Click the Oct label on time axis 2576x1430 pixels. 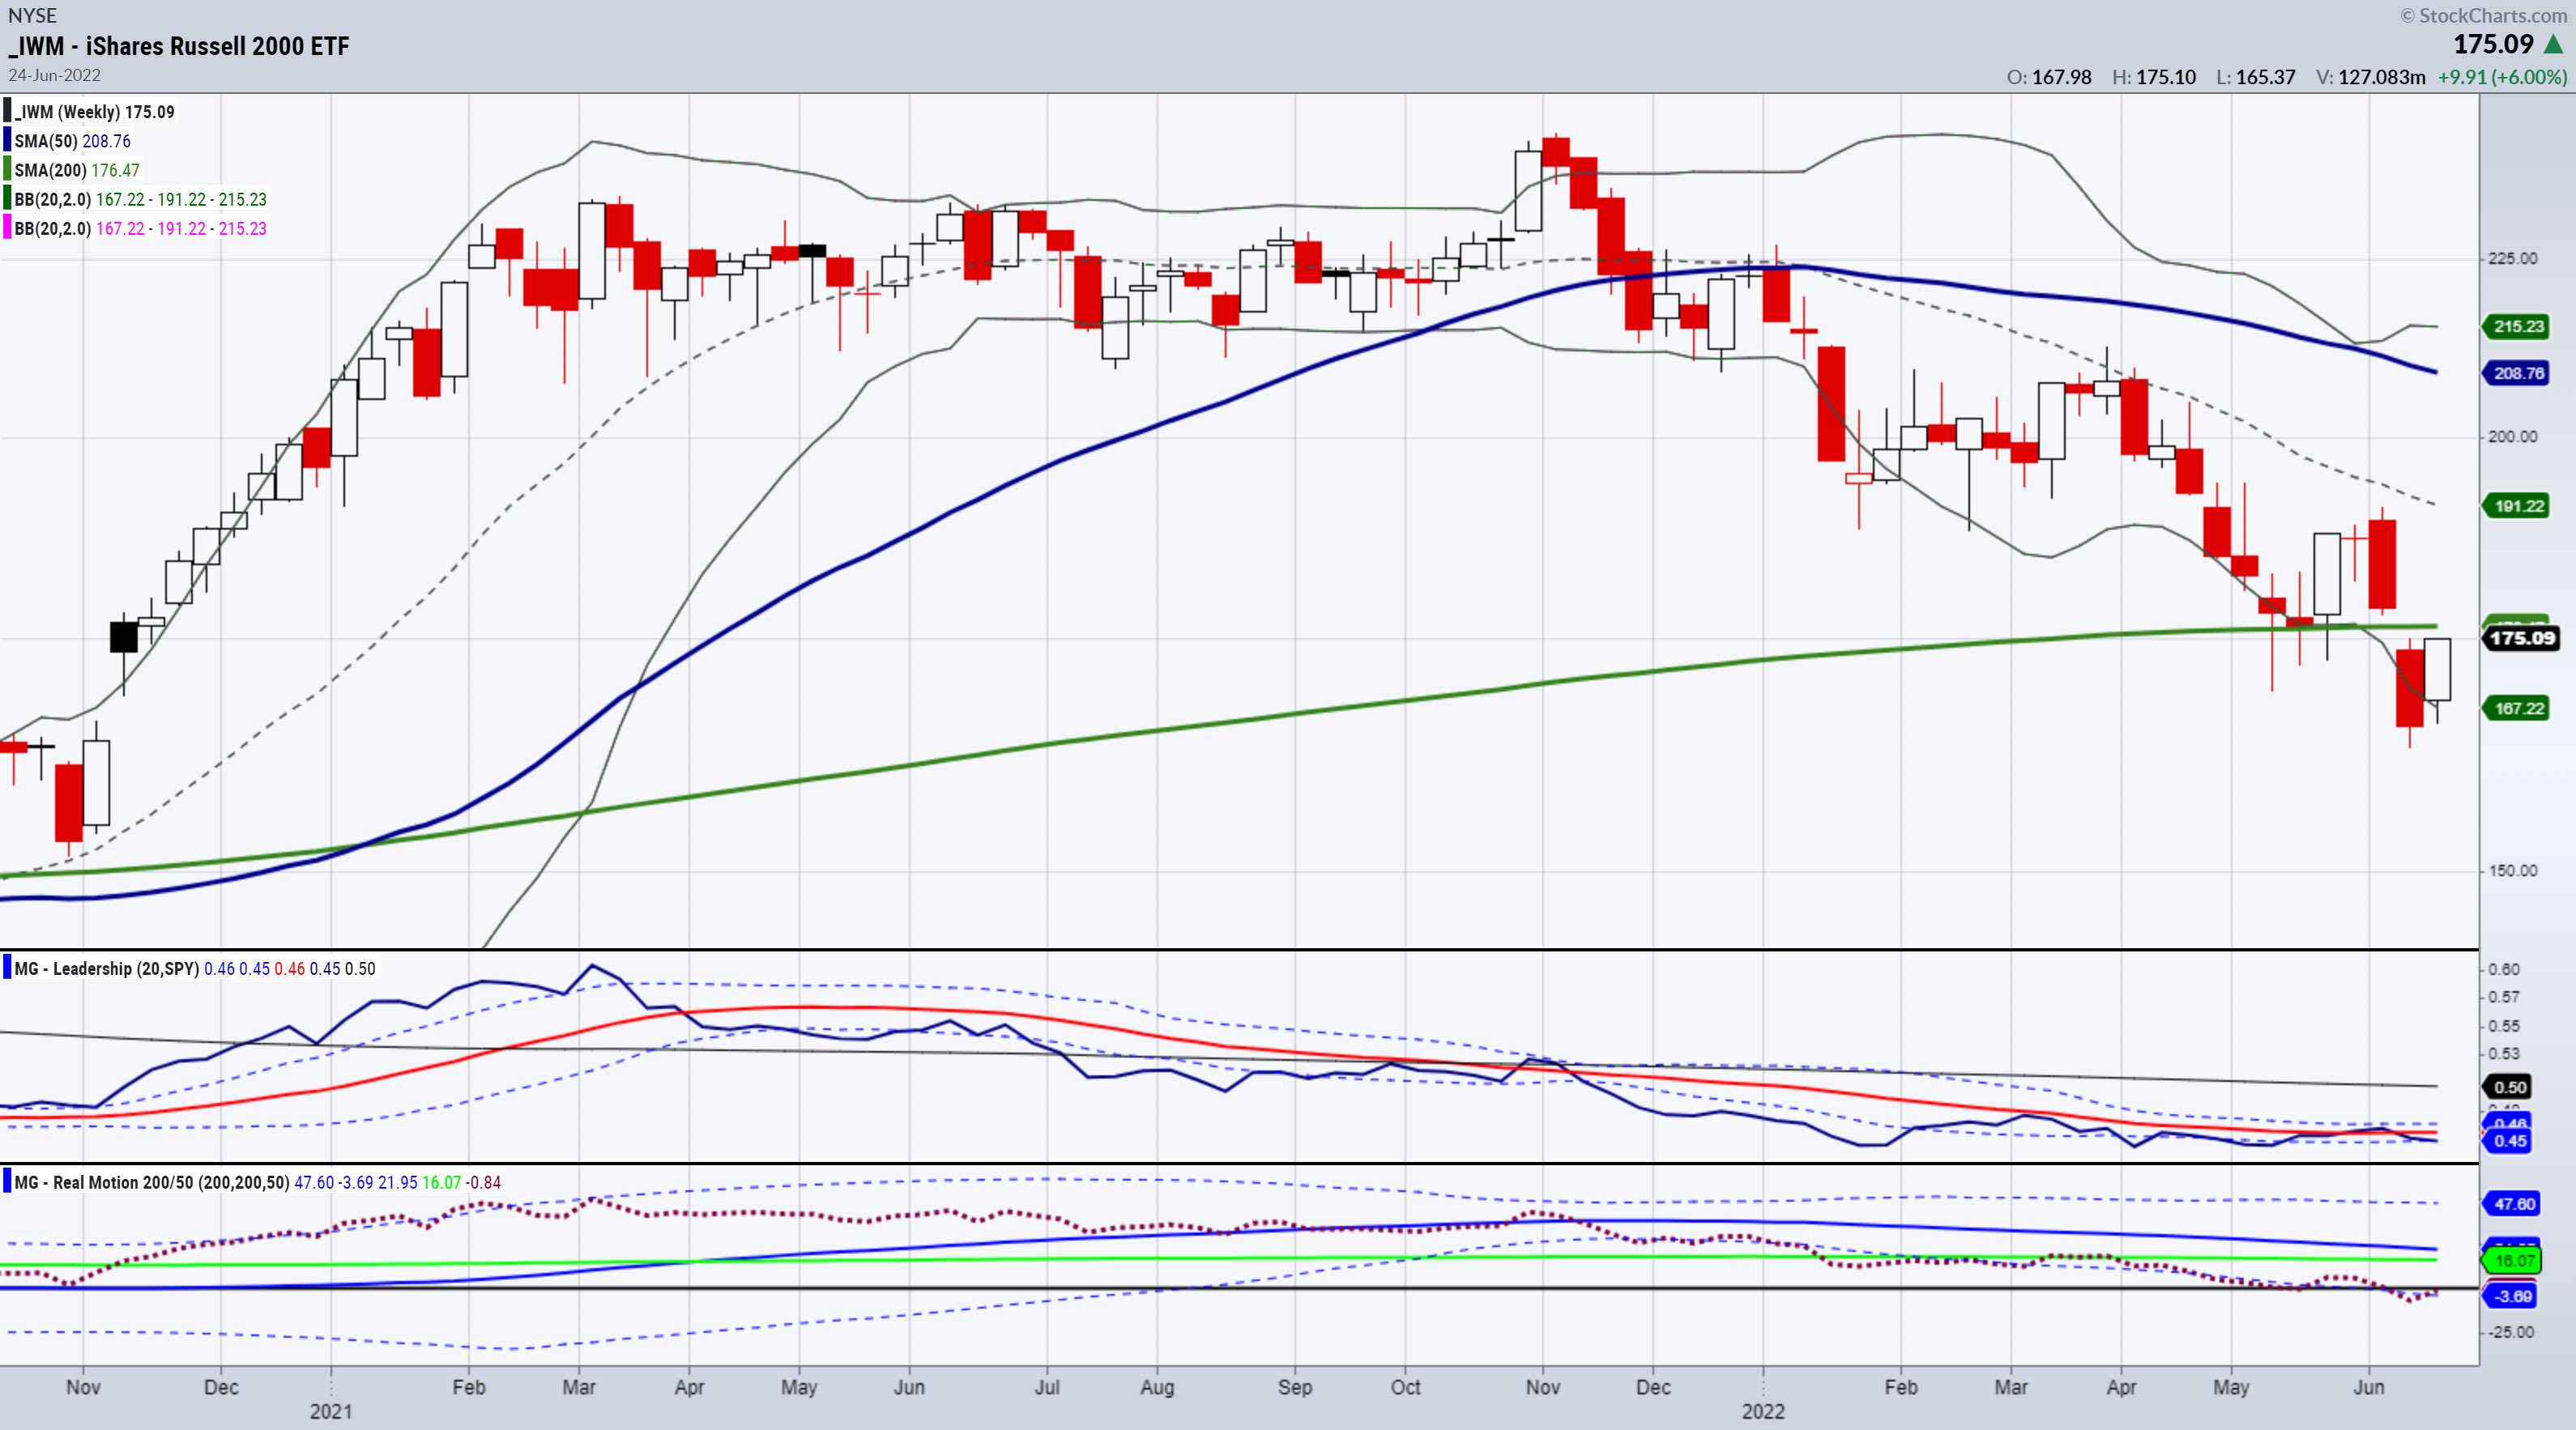pos(1405,1386)
